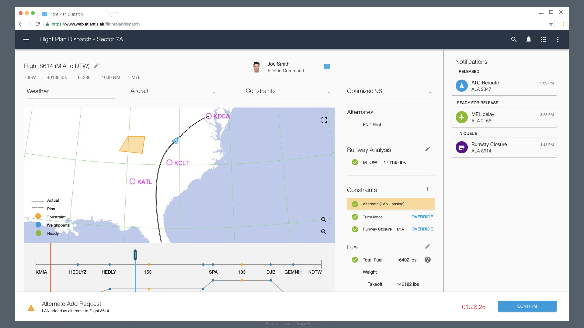Add a new constraint with the plus icon
The width and height of the screenshot is (584, 328).
[x=428, y=189]
